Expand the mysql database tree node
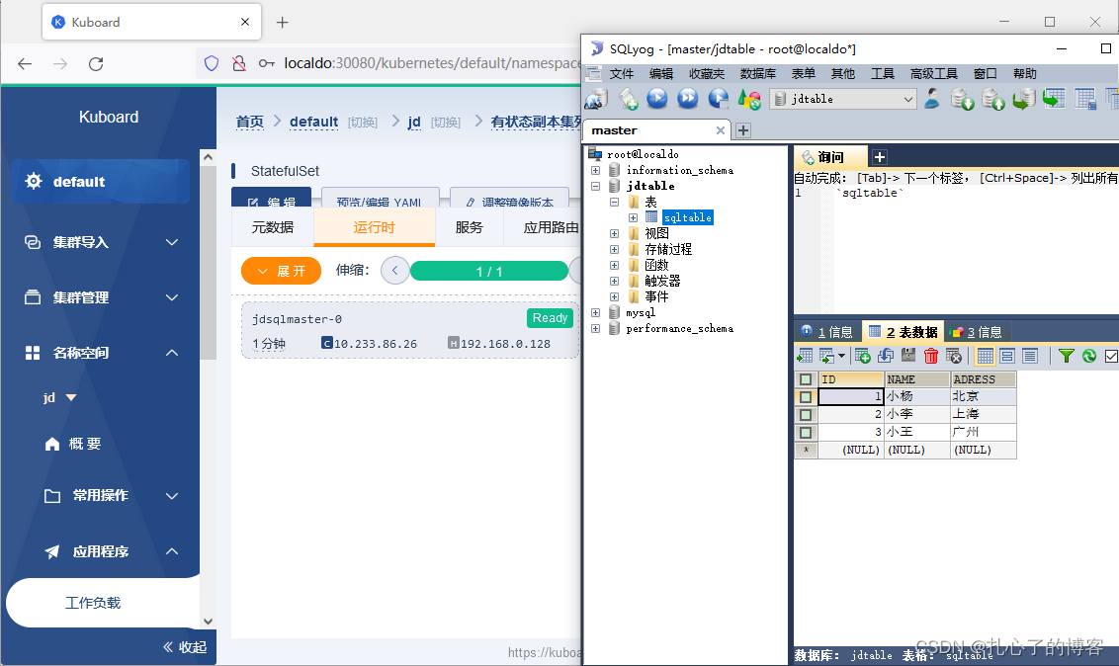 596,312
